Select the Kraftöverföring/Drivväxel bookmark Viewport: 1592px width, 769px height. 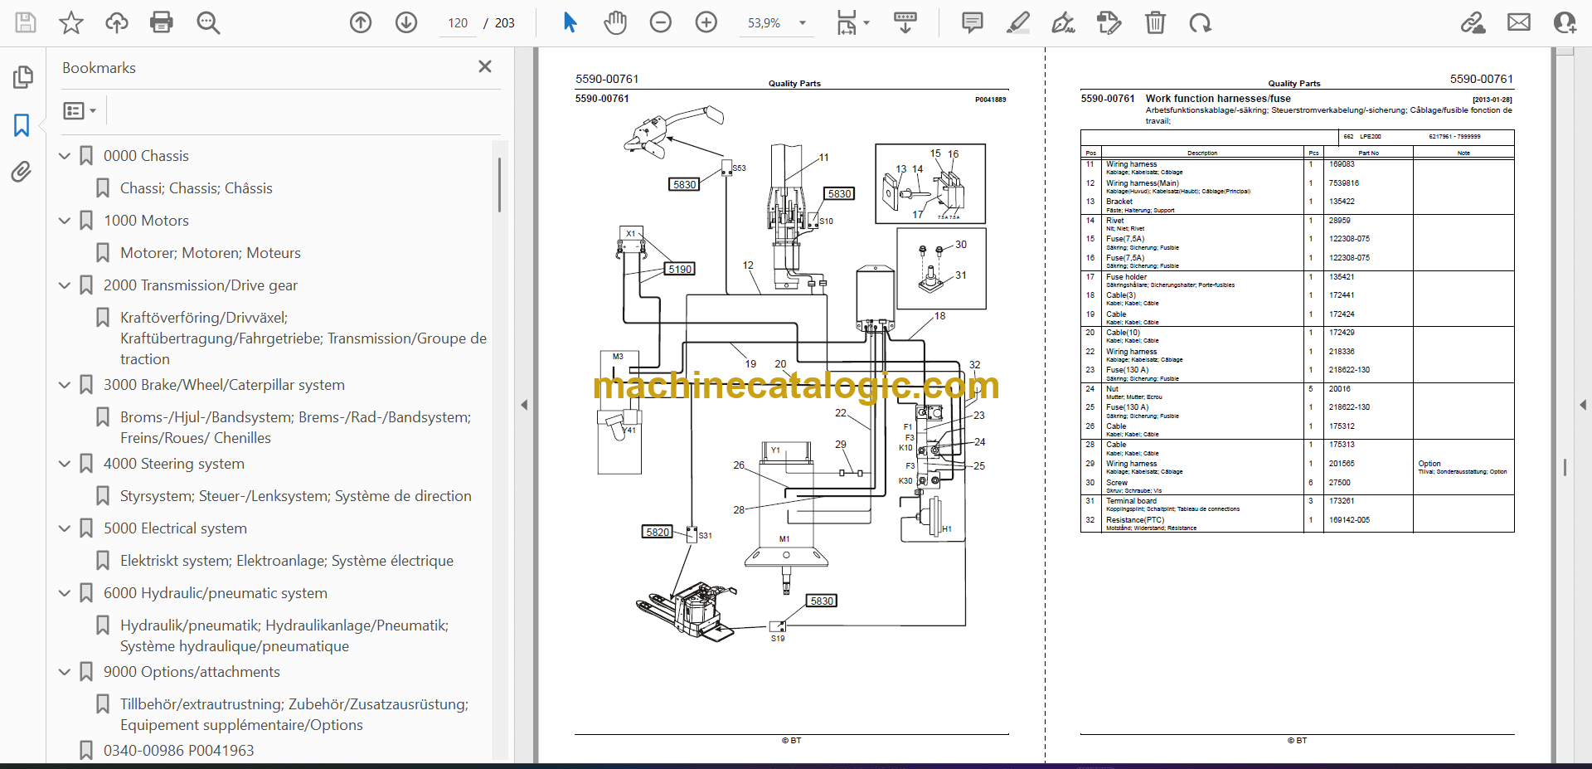click(303, 338)
